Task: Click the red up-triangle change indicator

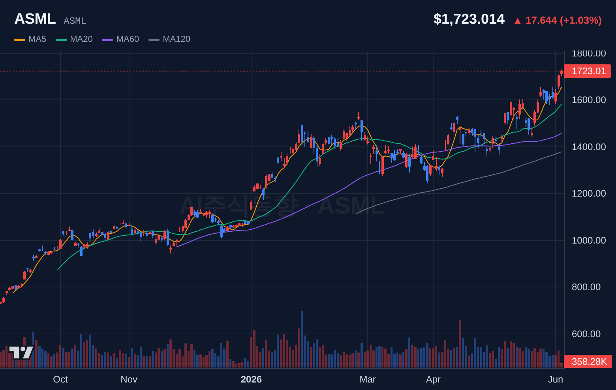Action: pyautogui.click(x=518, y=21)
